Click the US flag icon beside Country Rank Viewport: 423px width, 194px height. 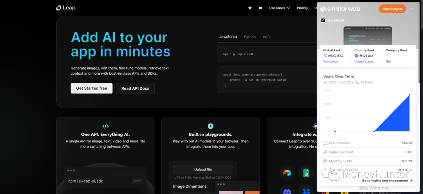click(356, 56)
